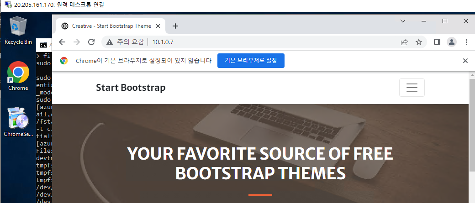Select the Creative - Start Bootstrap Theme tab
Image resolution: width=475 pixels, height=203 pixels.
click(x=111, y=26)
